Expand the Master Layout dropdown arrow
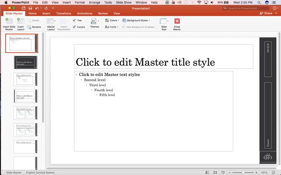The height and width of the screenshot is (175, 281). 55,21
